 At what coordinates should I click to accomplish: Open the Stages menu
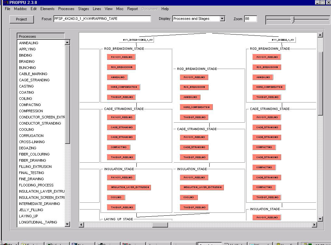pyautogui.click(x=83, y=9)
